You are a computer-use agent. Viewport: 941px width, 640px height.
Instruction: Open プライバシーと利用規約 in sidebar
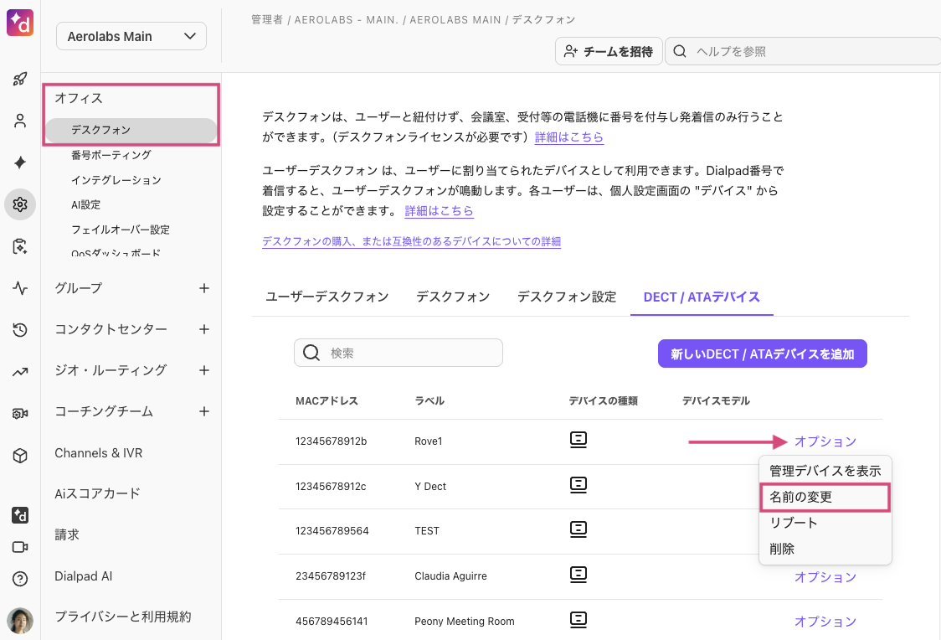tap(123, 617)
